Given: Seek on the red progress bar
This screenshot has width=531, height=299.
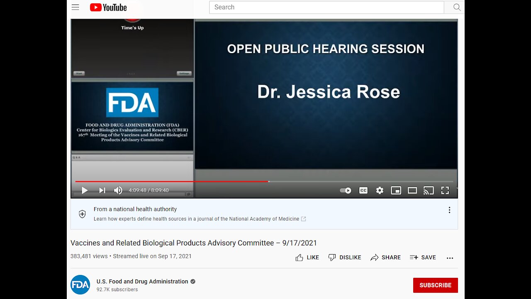Looking at the screenshot, I should click(x=264, y=181).
